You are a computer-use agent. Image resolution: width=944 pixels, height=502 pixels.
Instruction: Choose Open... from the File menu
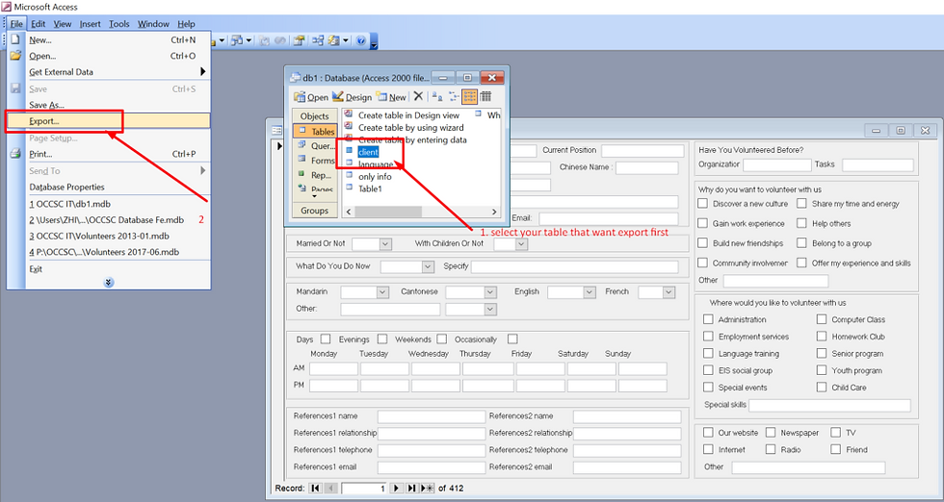pos(108,56)
